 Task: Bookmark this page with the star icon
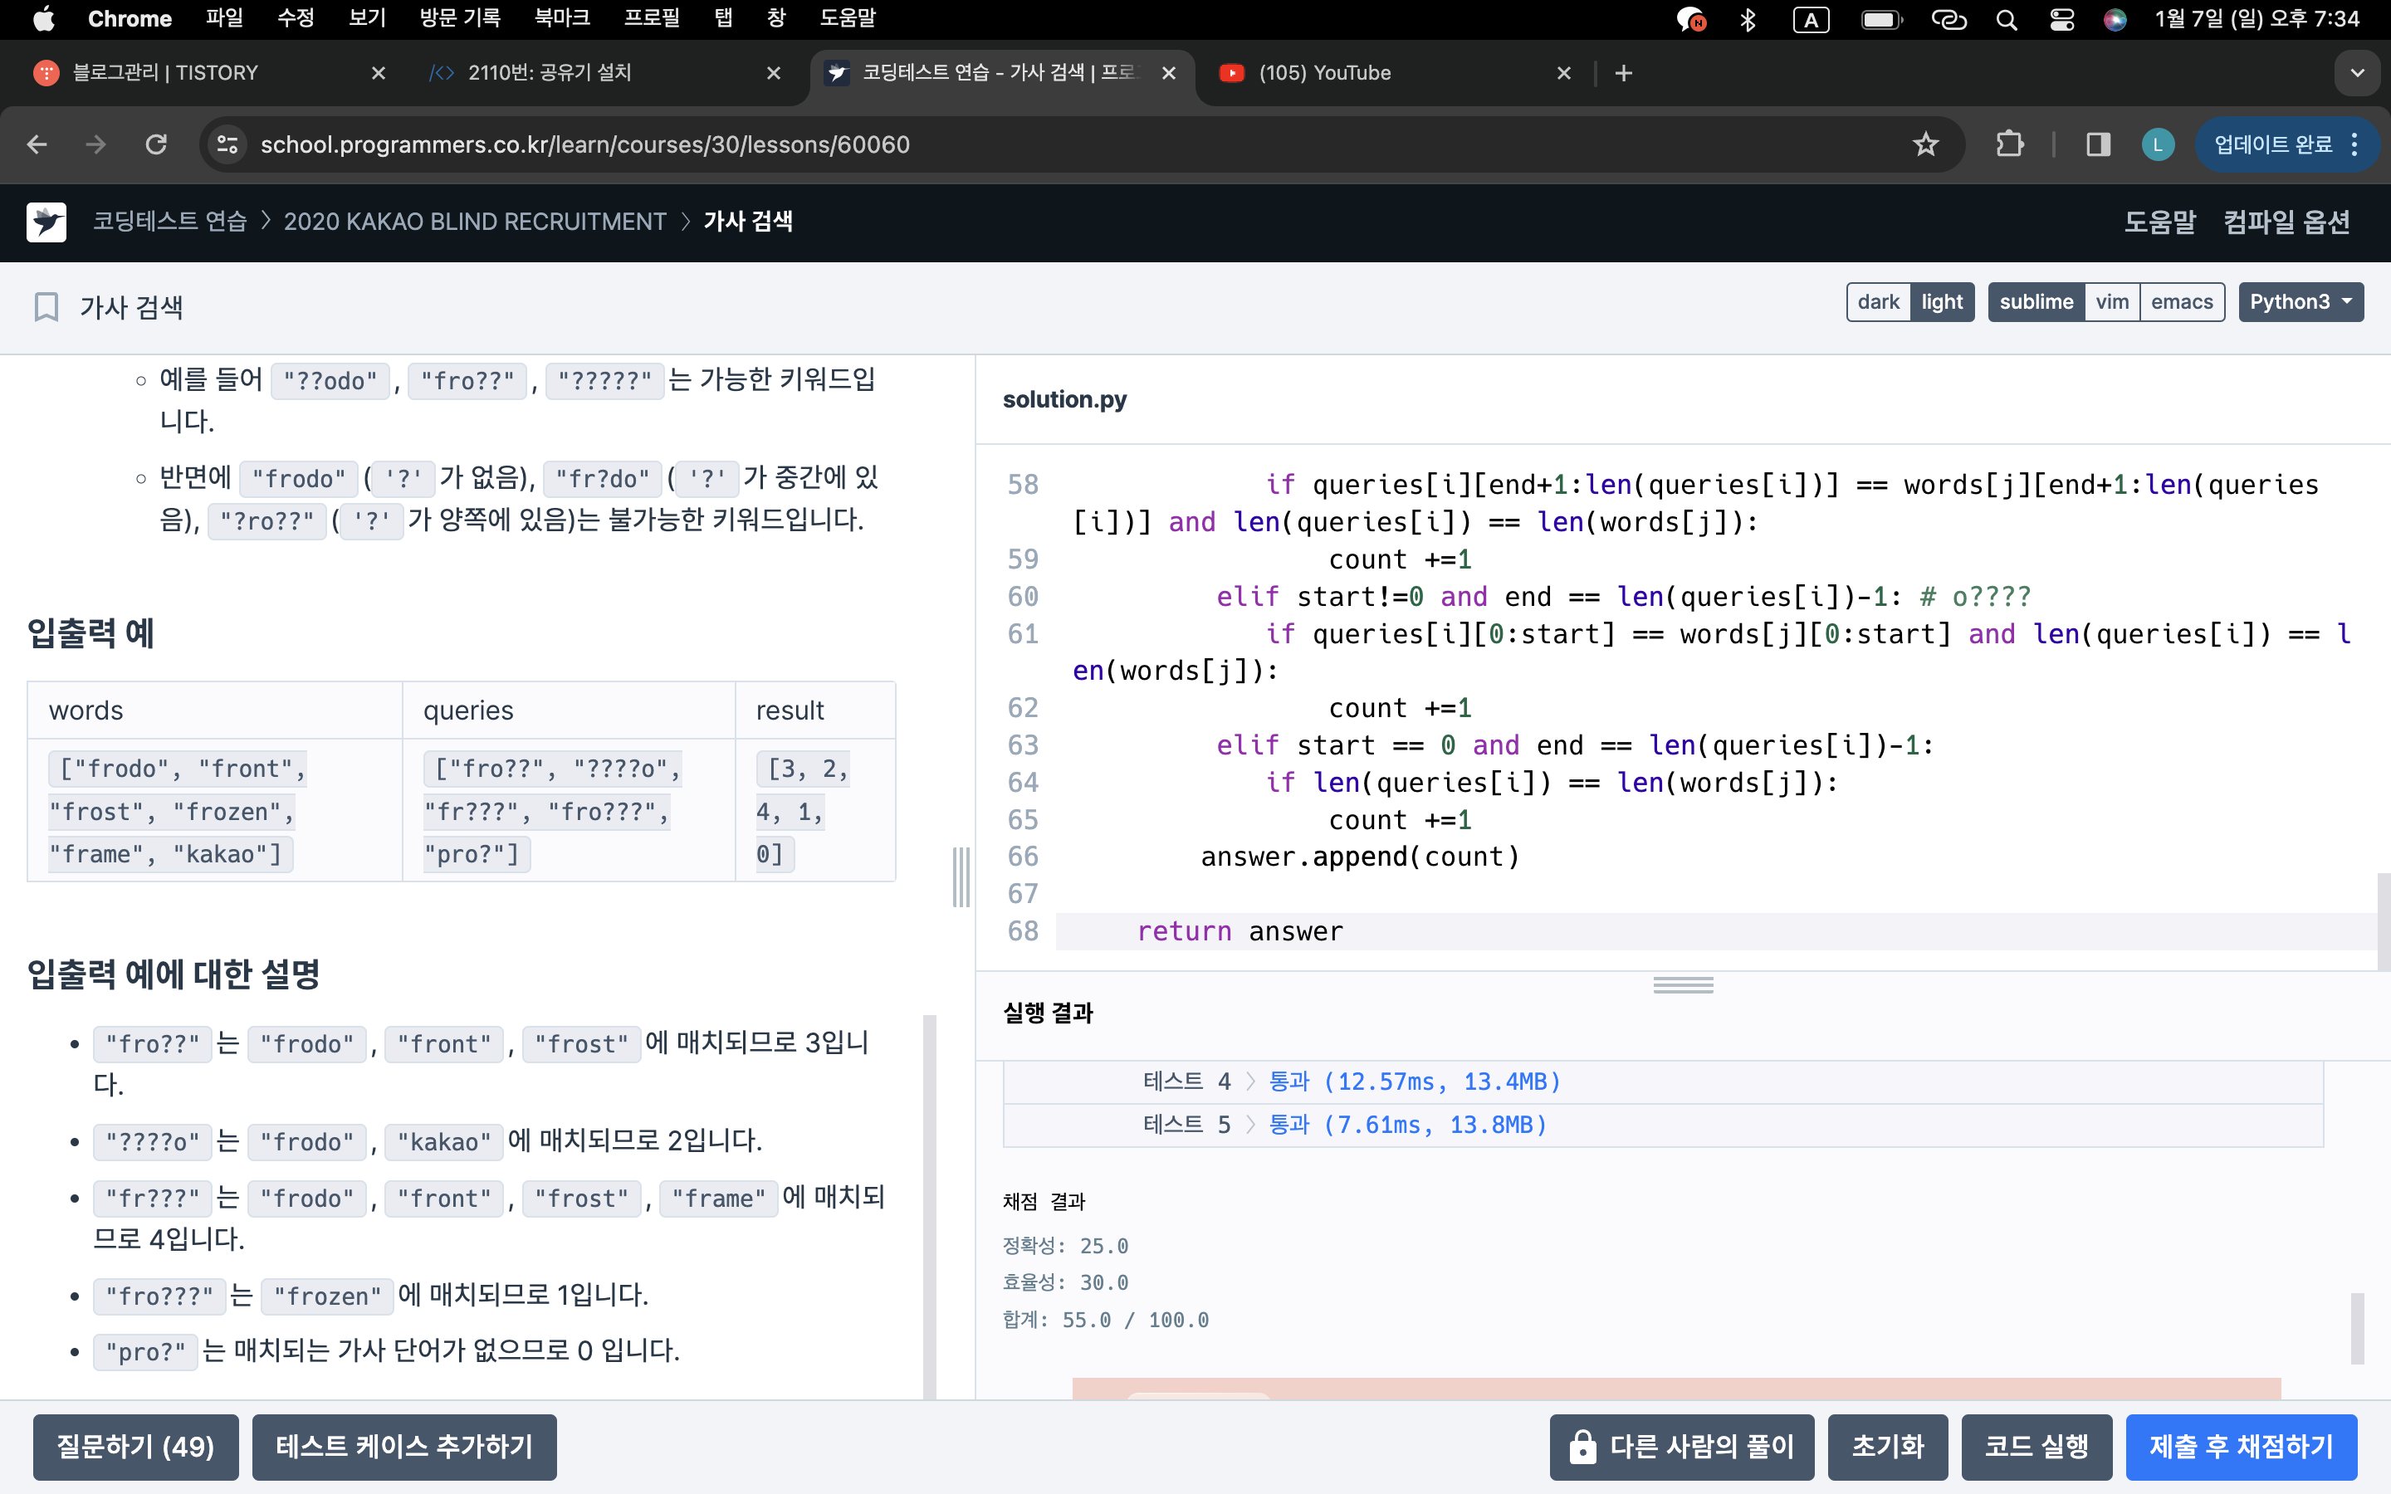(1924, 144)
